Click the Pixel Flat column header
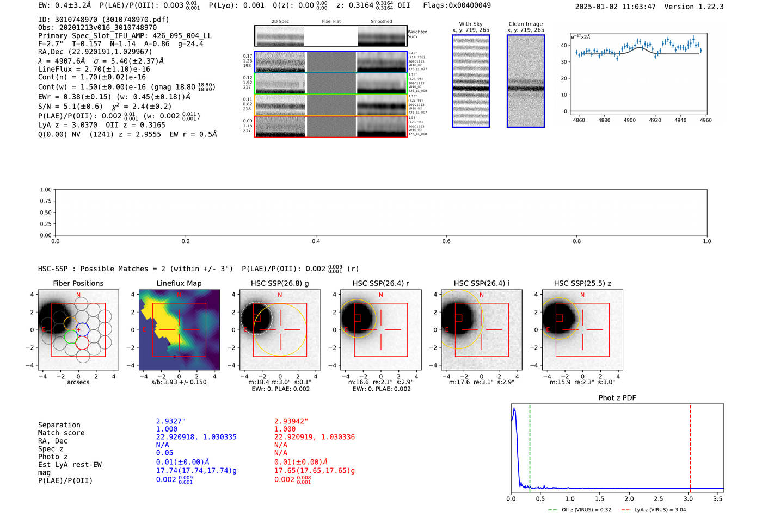This screenshot has width=762, height=518. [331, 22]
